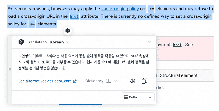The height and width of the screenshot is (111, 219).
Task: Click the href code link in pink notice
Action: [x=177, y=45]
